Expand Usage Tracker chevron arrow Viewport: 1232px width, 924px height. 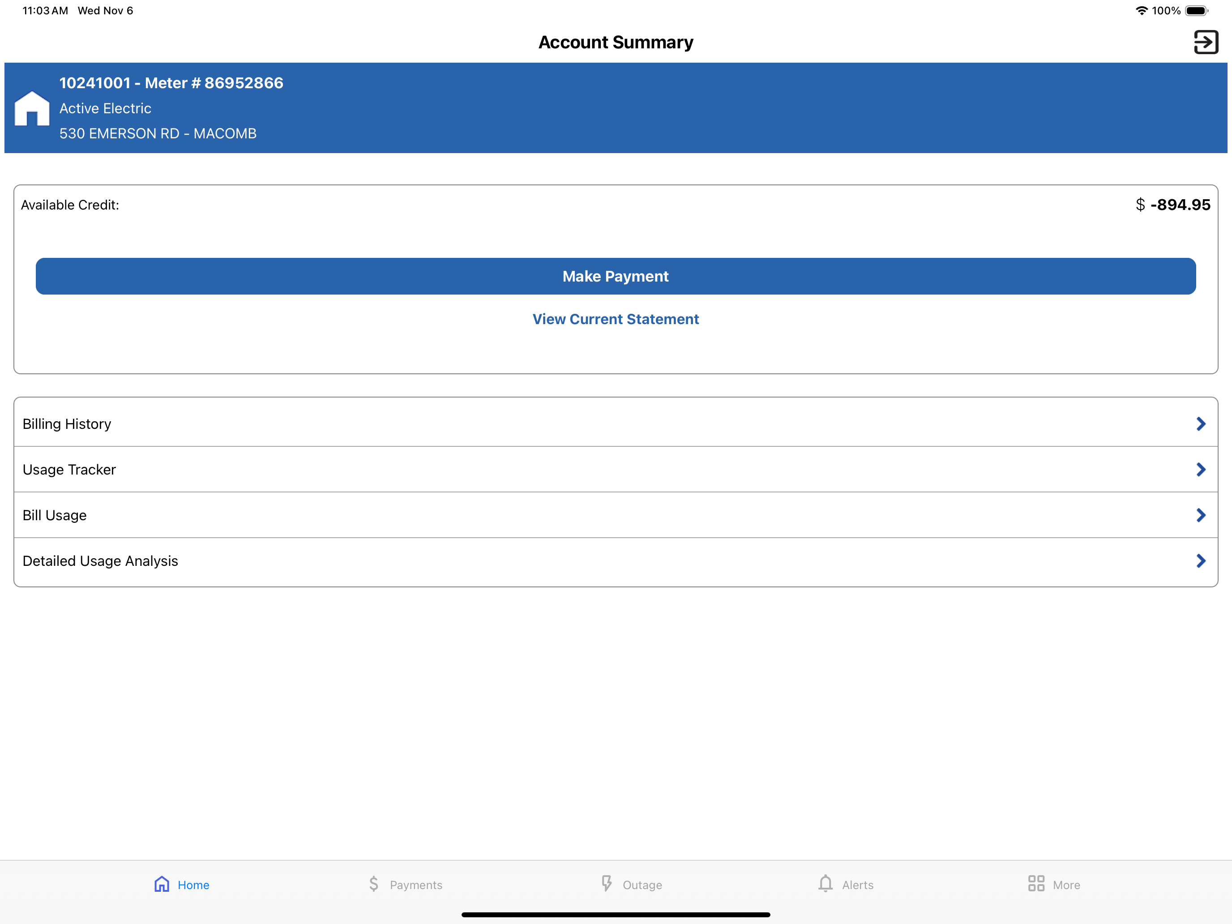(x=1201, y=470)
